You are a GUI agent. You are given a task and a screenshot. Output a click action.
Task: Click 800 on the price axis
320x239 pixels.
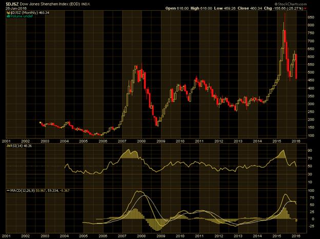click(x=311, y=25)
